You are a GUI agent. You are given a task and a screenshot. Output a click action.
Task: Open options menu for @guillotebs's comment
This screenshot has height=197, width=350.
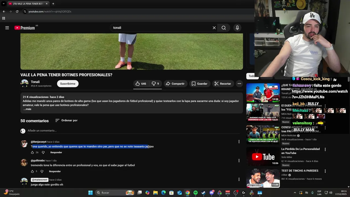tap(239, 161)
